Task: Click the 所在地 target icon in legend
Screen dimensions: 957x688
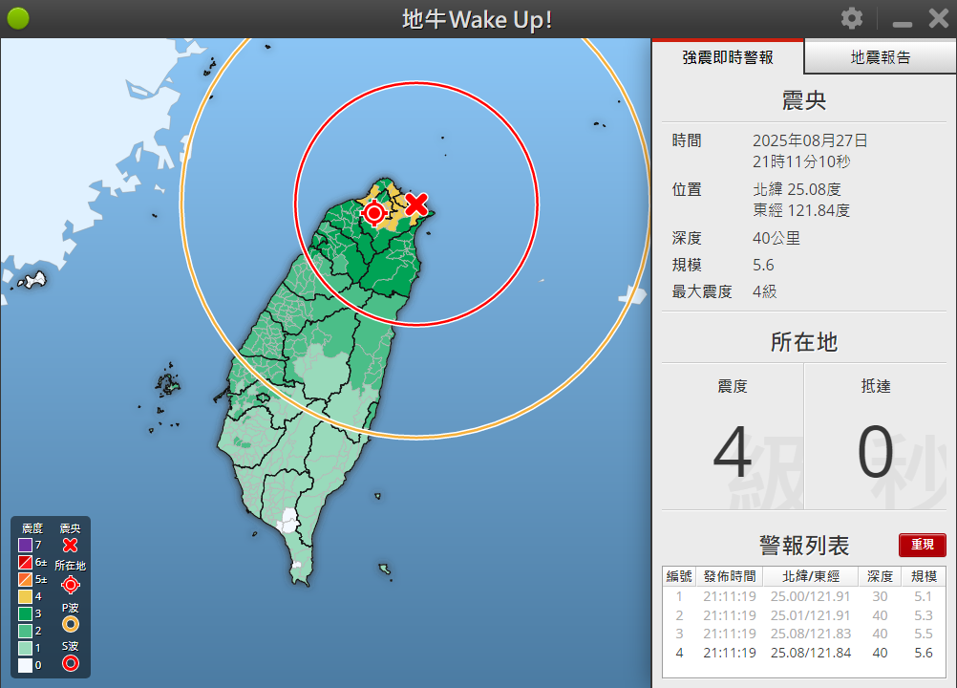Action: [71, 585]
